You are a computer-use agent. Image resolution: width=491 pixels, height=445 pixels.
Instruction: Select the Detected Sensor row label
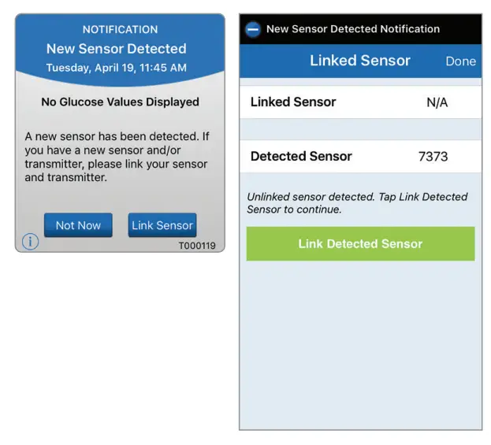pos(301,157)
